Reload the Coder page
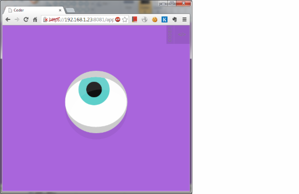 [26, 19]
